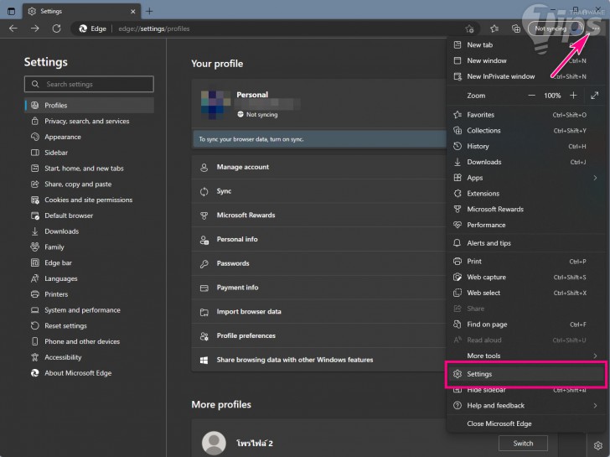Choose New window from menu
This screenshot has height=457, width=610.
[x=526, y=60]
